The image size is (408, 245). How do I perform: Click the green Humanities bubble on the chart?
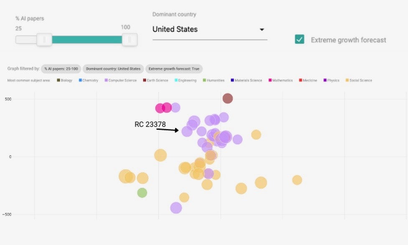coord(142,192)
